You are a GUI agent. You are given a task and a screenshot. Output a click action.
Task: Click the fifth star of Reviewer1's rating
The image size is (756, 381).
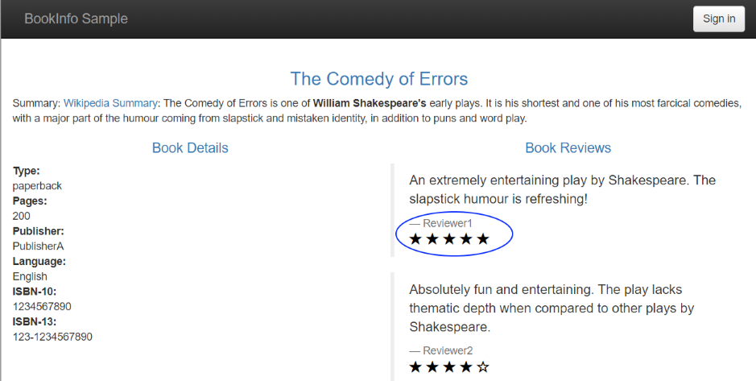click(x=482, y=238)
